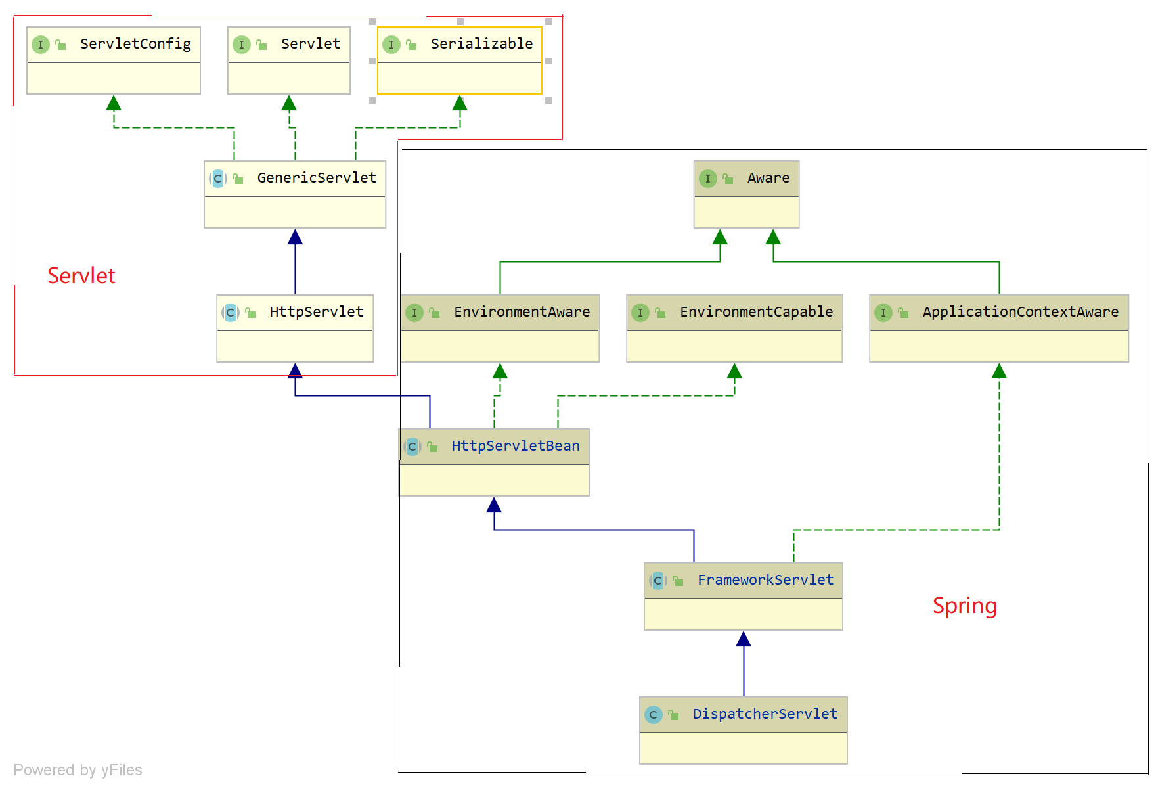
Task: Click the class icon on FrameworkServlet
Action: pyautogui.click(x=657, y=580)
